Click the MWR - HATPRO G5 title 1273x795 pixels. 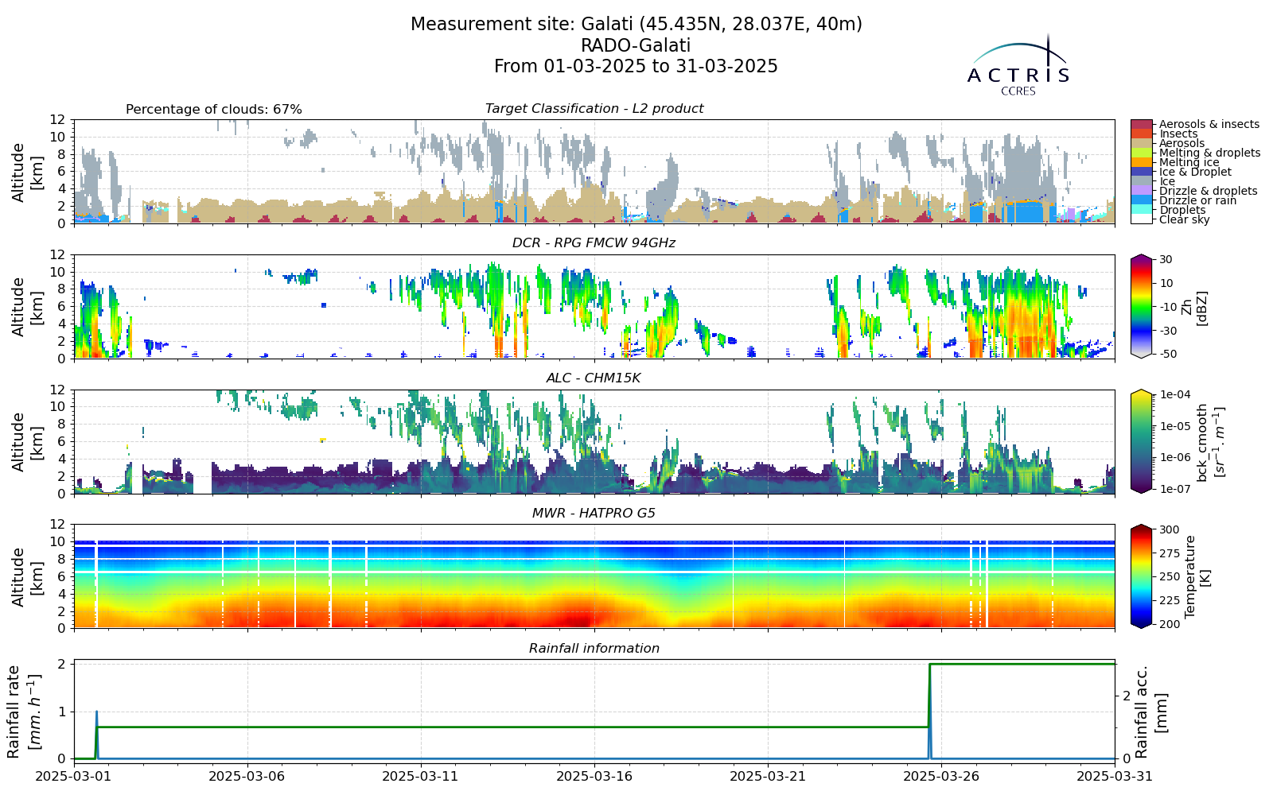click(x=594, y=514)
